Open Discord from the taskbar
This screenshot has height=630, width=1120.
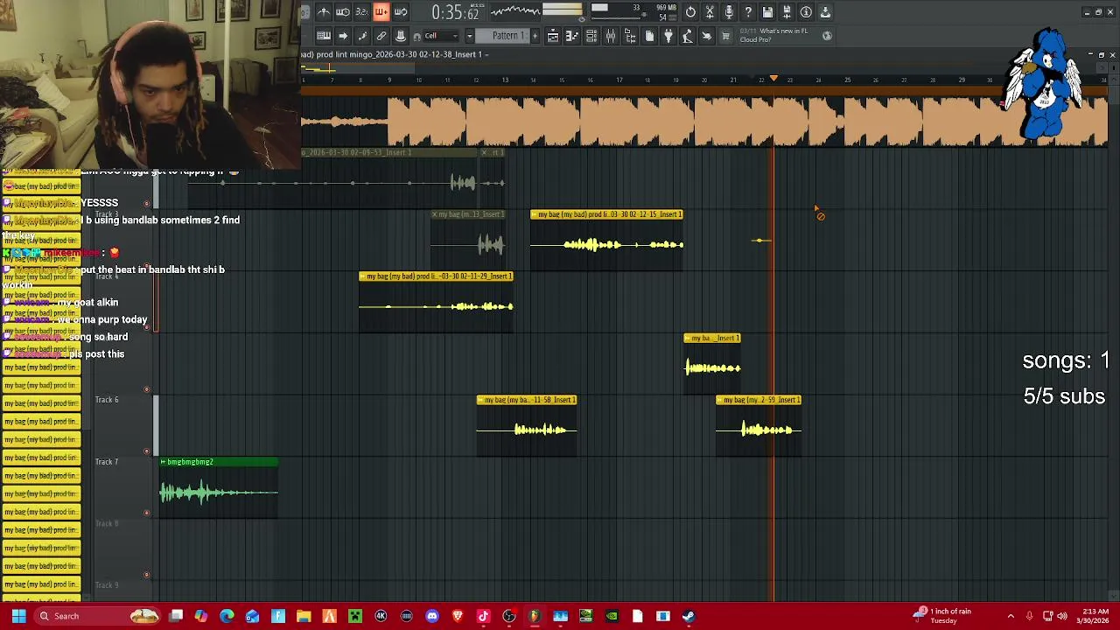[431, 616]
